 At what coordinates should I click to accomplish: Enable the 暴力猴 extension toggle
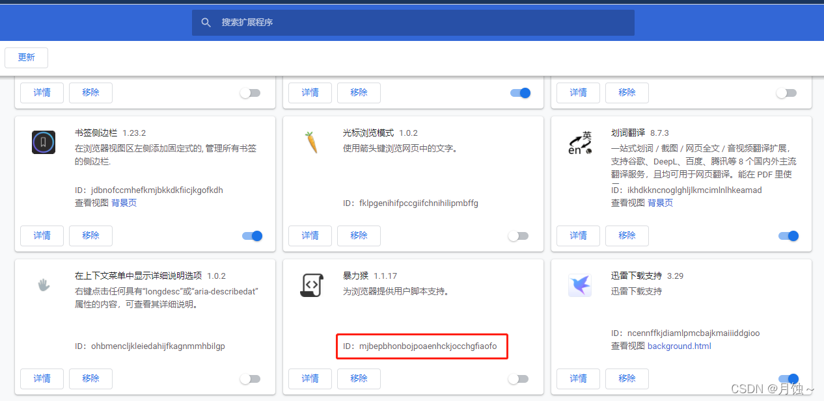519,378
